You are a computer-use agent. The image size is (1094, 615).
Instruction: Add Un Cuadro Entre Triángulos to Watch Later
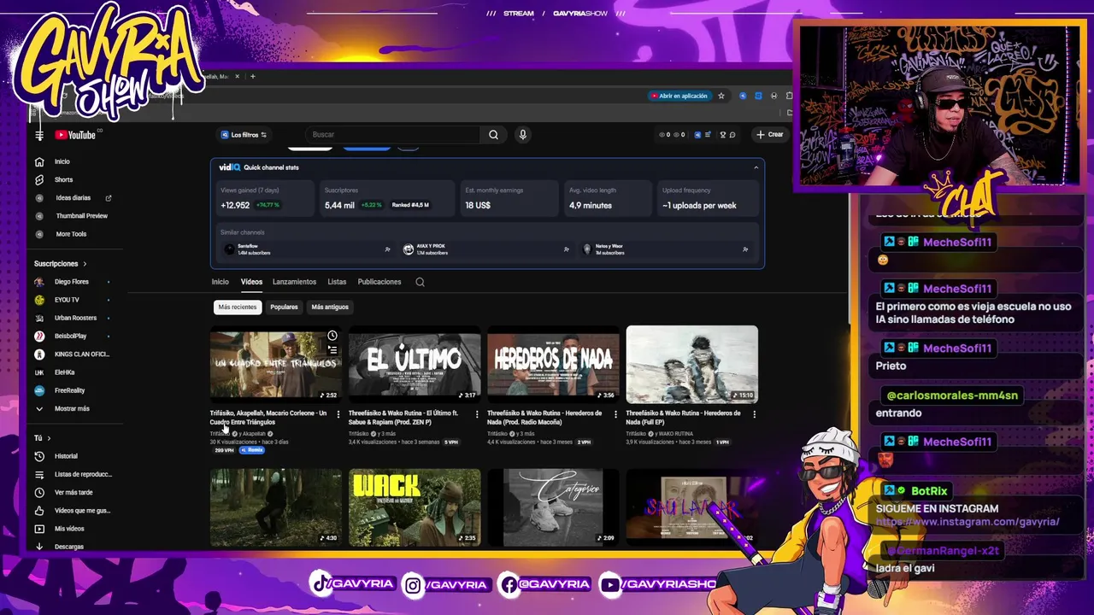click(x=332, y=336)
